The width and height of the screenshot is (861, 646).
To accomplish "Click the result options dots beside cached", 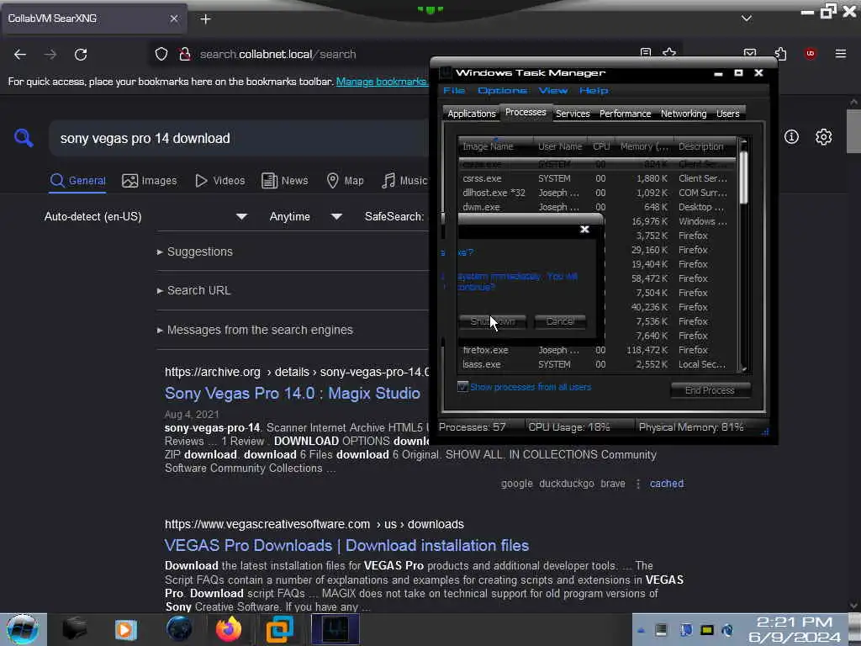I will pyautogui.click(x=638, y=484).
